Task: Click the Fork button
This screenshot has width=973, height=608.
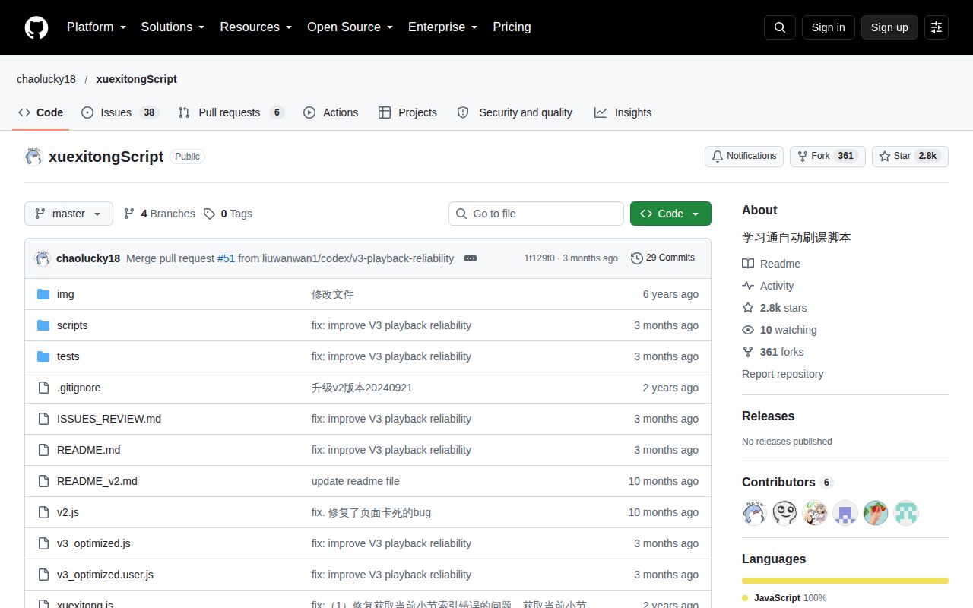Action: coord(828,156)
